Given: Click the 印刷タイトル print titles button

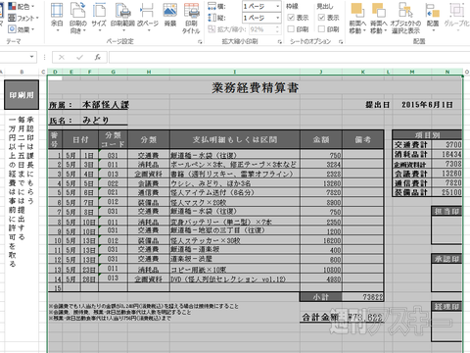Looking at the screenshot, I should point(191,19).
